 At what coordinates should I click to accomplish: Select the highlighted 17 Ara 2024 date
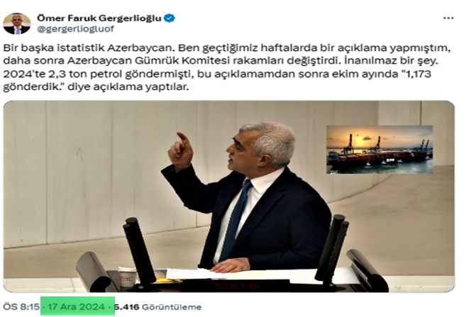click(x=76, y=307)
